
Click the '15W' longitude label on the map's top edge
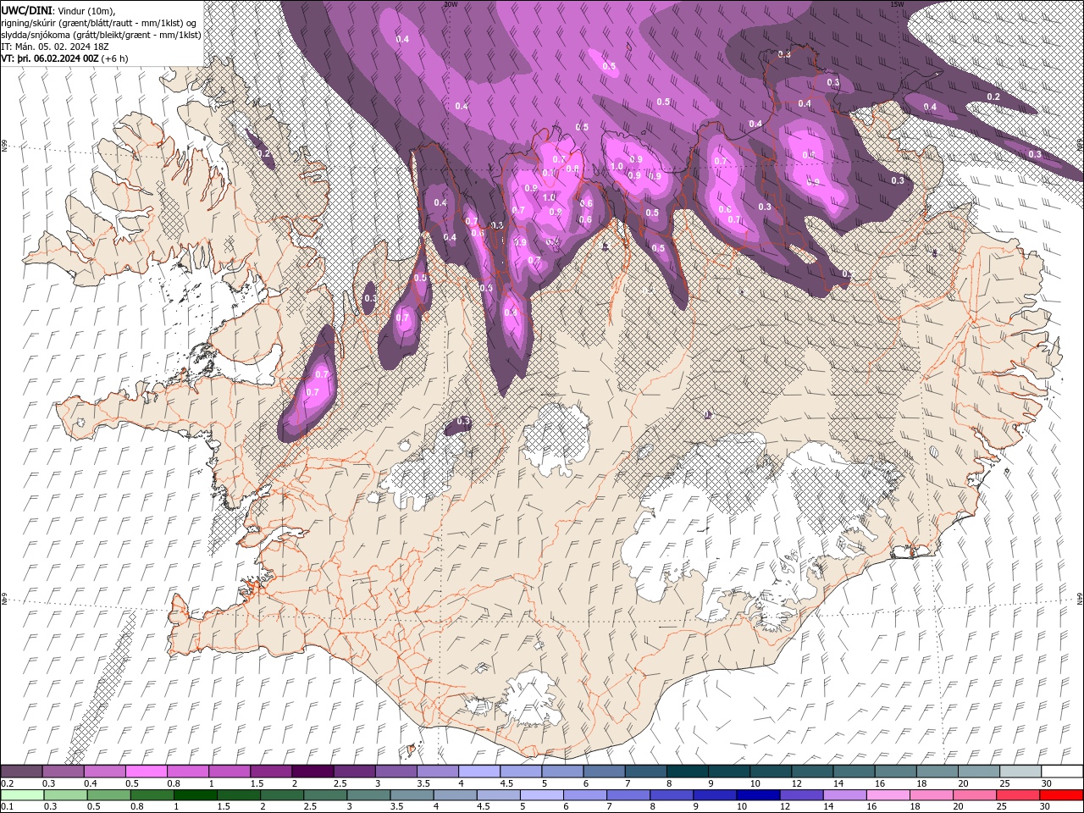click(x=896, y=4)
